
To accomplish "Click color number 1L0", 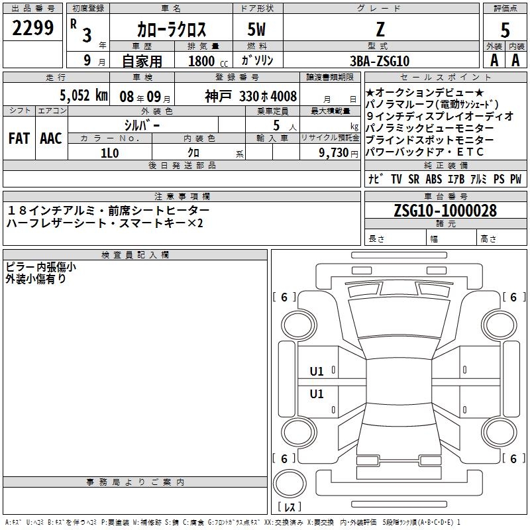I will click(x=109, y=153).
